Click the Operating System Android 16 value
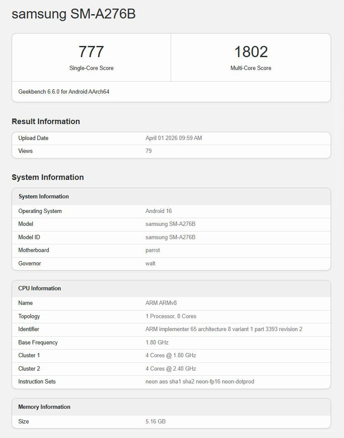 157,211
